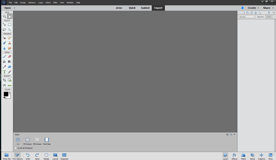Click the Fill Screen button
The height and width of the screenshot is (160, 276).
tap(37, 141)
